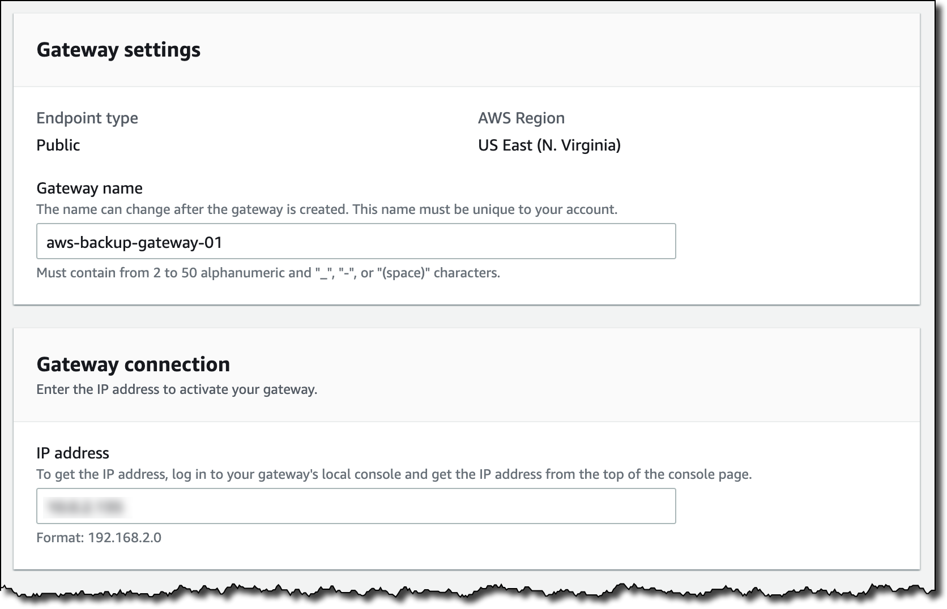This screenshot has height=609, width=947.
Task: Click the Format: 192.168.2.0 hint text
Action: pyautogui.click(x=99, y=537)
